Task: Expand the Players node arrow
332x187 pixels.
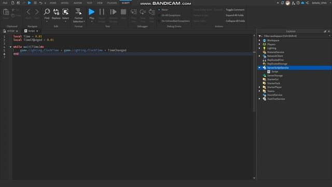Action: (x=259, y=44)
